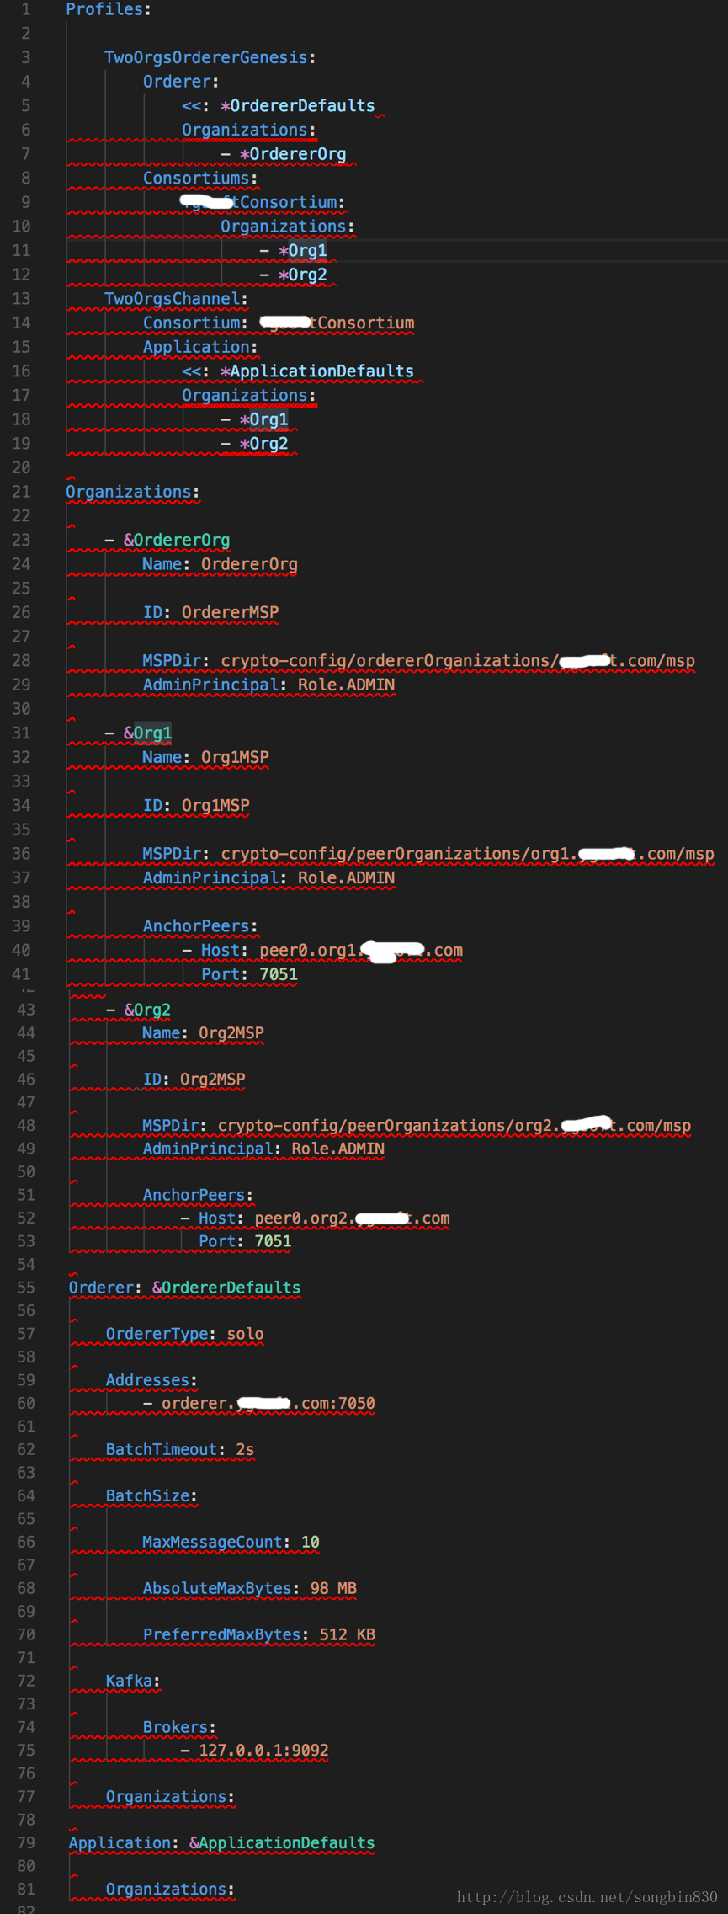Screen dimensions: 728x1914
Task: Click the ID value OrdererMSP
Action: (230, 613)
